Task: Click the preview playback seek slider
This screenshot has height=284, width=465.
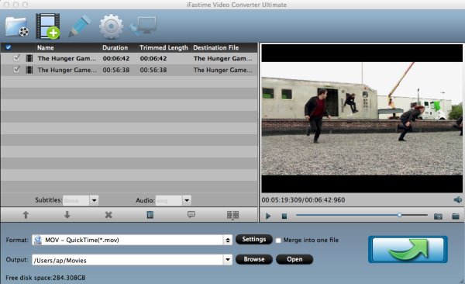Action: point(361,215)
